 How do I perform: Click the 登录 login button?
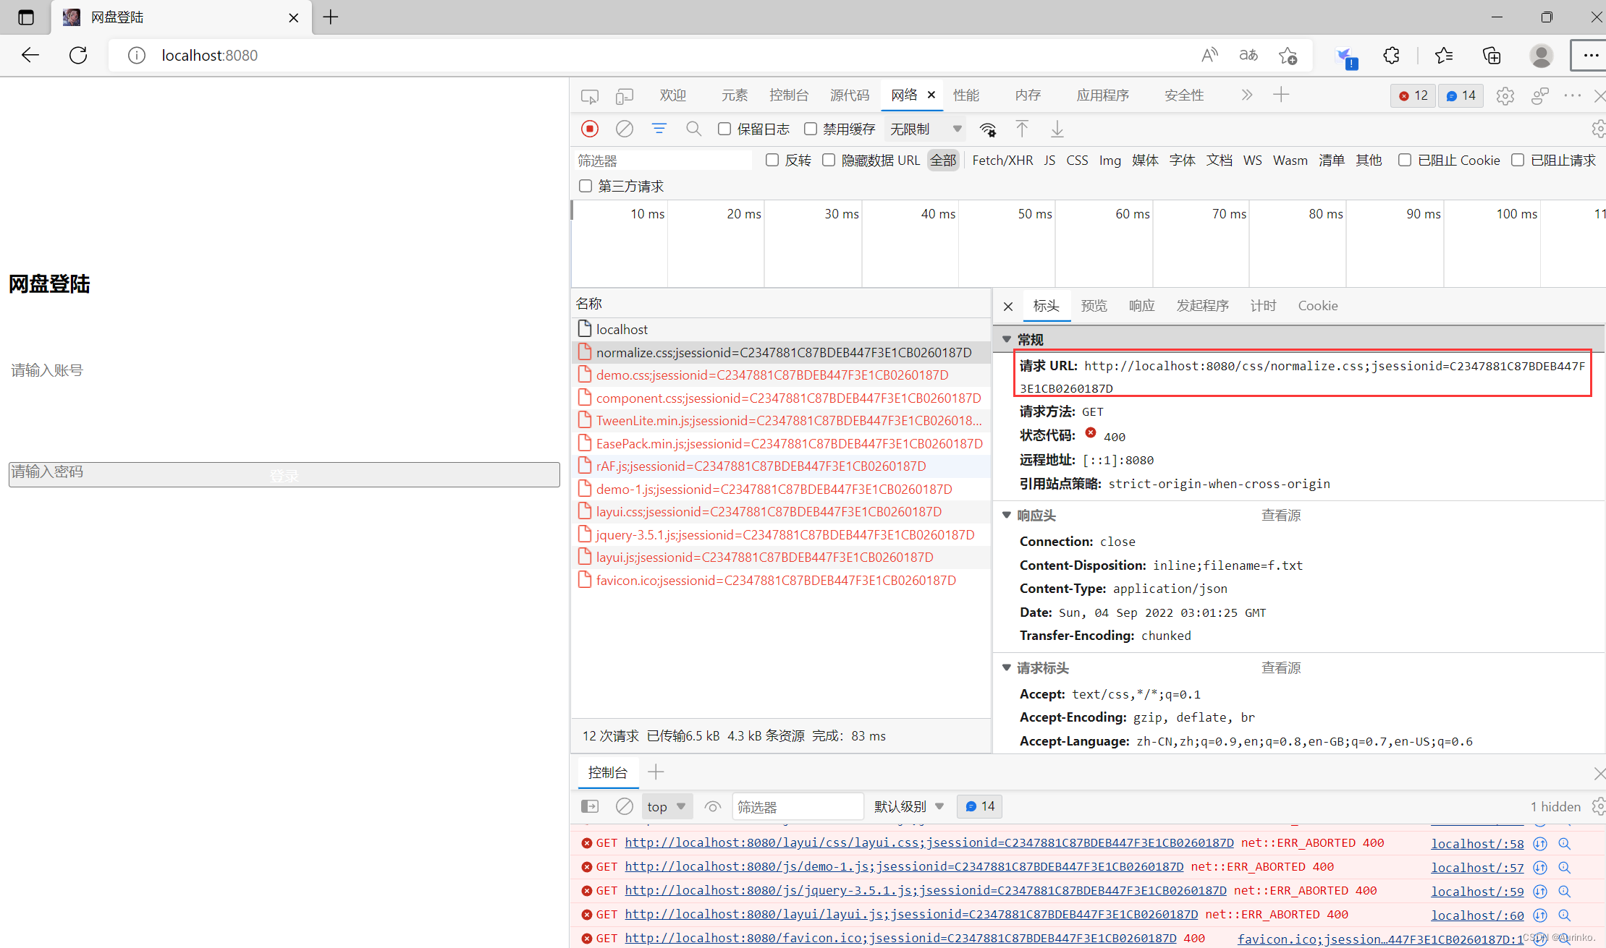pos(284,475)
